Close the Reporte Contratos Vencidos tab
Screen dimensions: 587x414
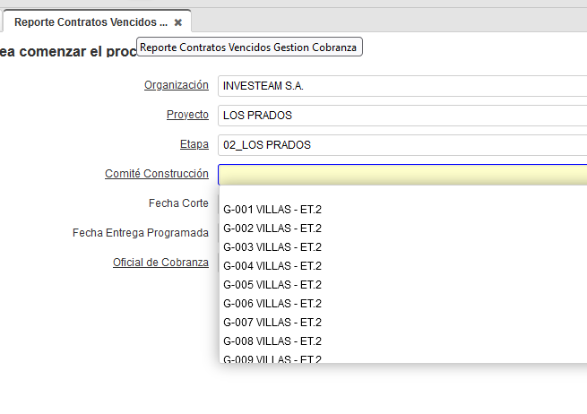[x=178, y=22]
